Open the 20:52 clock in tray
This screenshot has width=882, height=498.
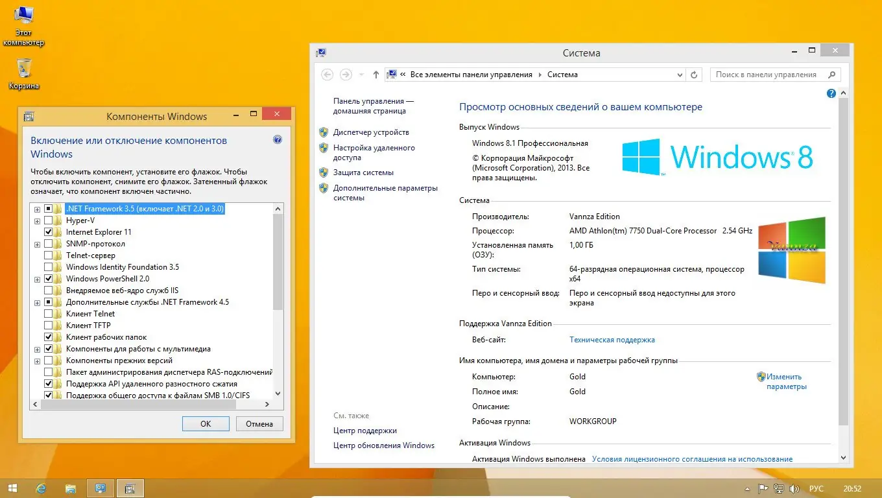[852, 488]
